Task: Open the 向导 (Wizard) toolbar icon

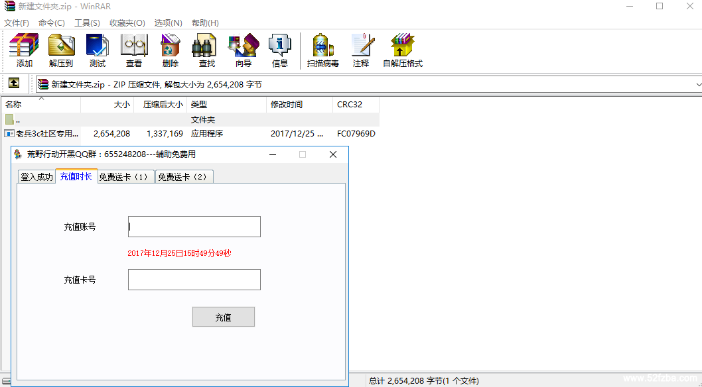Action: pos(244,44)
